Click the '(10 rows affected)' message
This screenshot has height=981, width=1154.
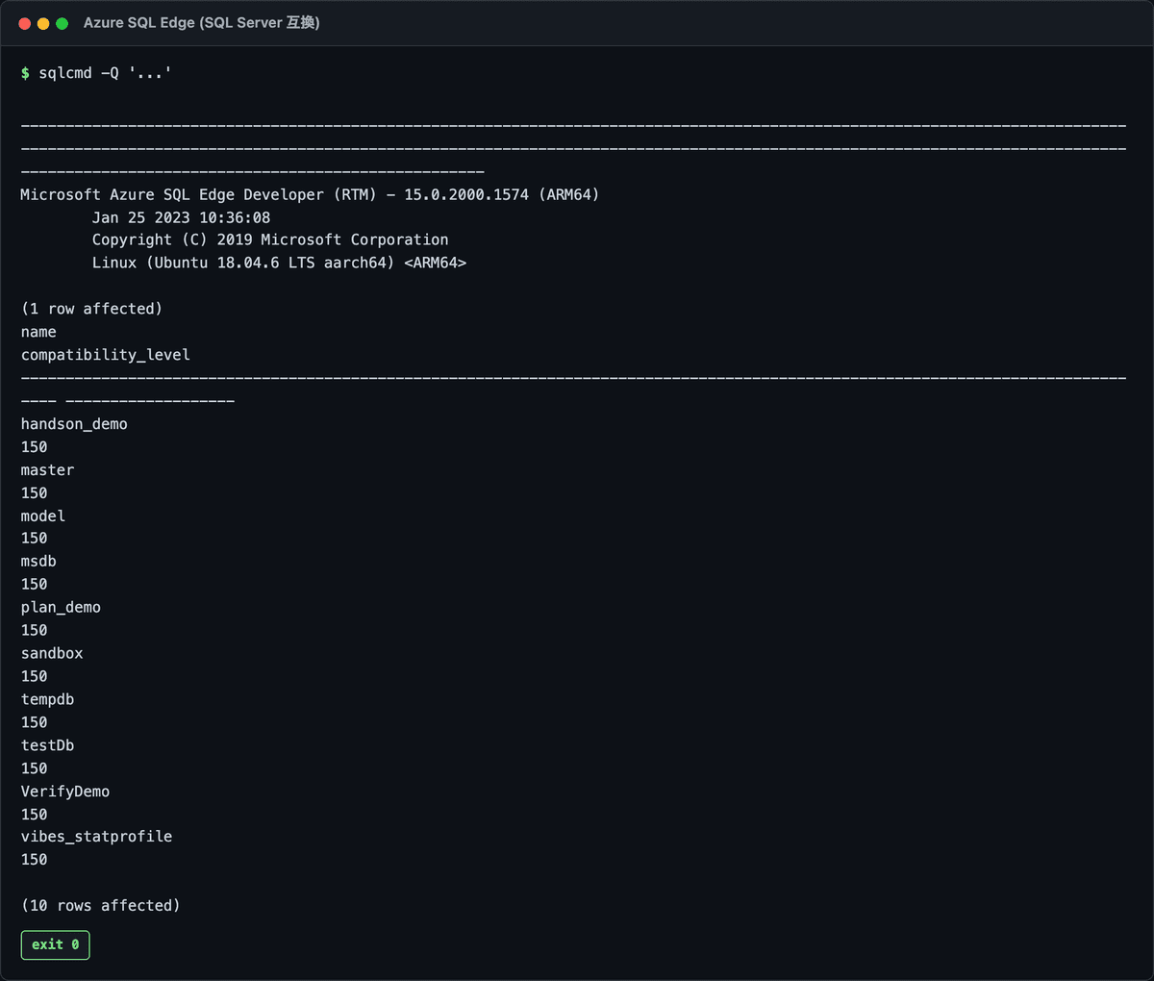[100, 906]
